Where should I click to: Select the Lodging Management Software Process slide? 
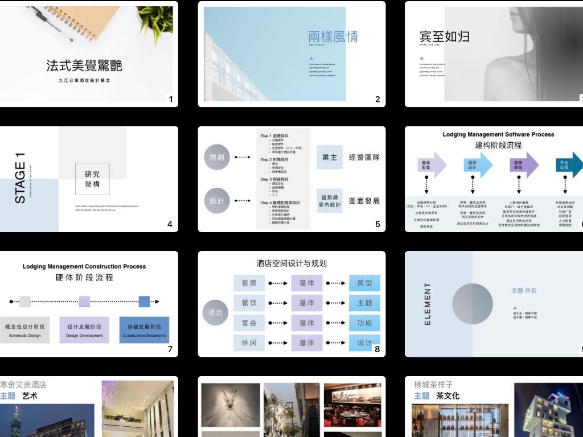[494, 179]
